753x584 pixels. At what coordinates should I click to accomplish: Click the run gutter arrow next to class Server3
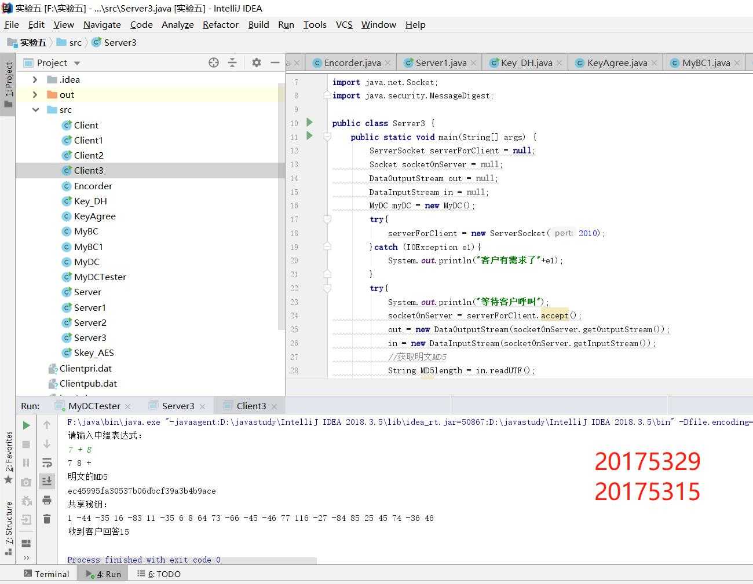pyautogui.click(x=309, y=122)
